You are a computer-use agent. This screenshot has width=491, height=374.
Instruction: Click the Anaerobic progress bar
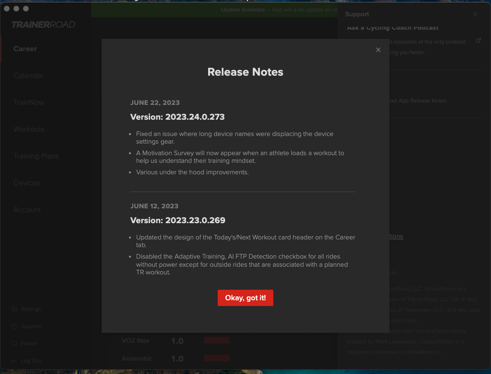[x=217, y=358]
